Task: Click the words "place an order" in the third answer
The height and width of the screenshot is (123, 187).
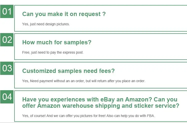Action: point(134,81)
